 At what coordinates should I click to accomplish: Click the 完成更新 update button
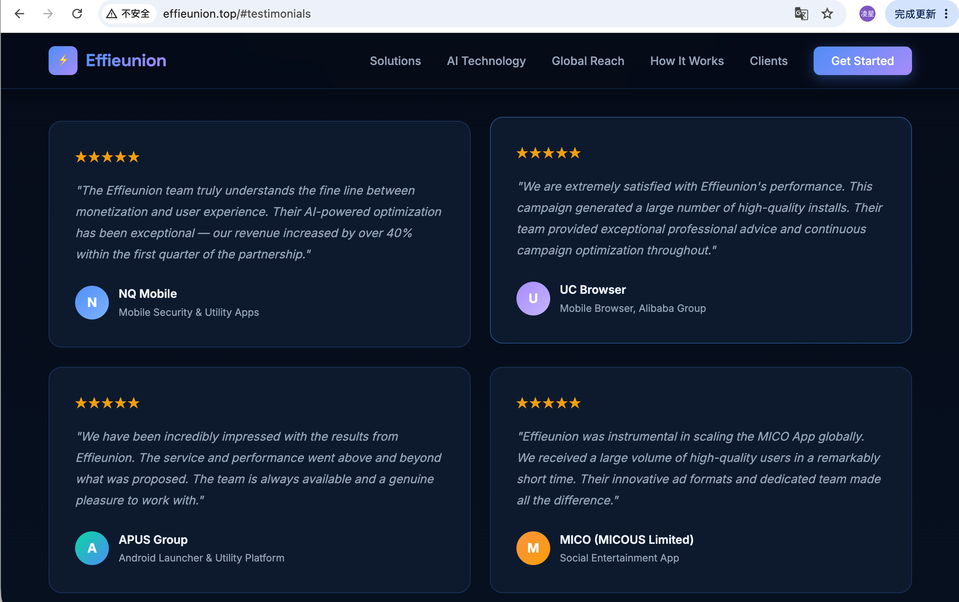[x=915, y=14]
